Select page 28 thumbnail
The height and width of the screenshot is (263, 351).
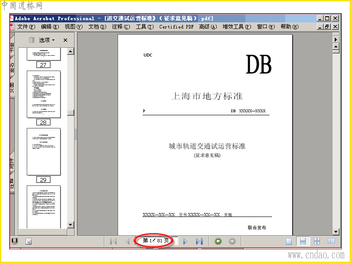point(43,94)
